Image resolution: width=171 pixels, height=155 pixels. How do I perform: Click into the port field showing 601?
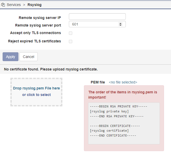point(92,24)
